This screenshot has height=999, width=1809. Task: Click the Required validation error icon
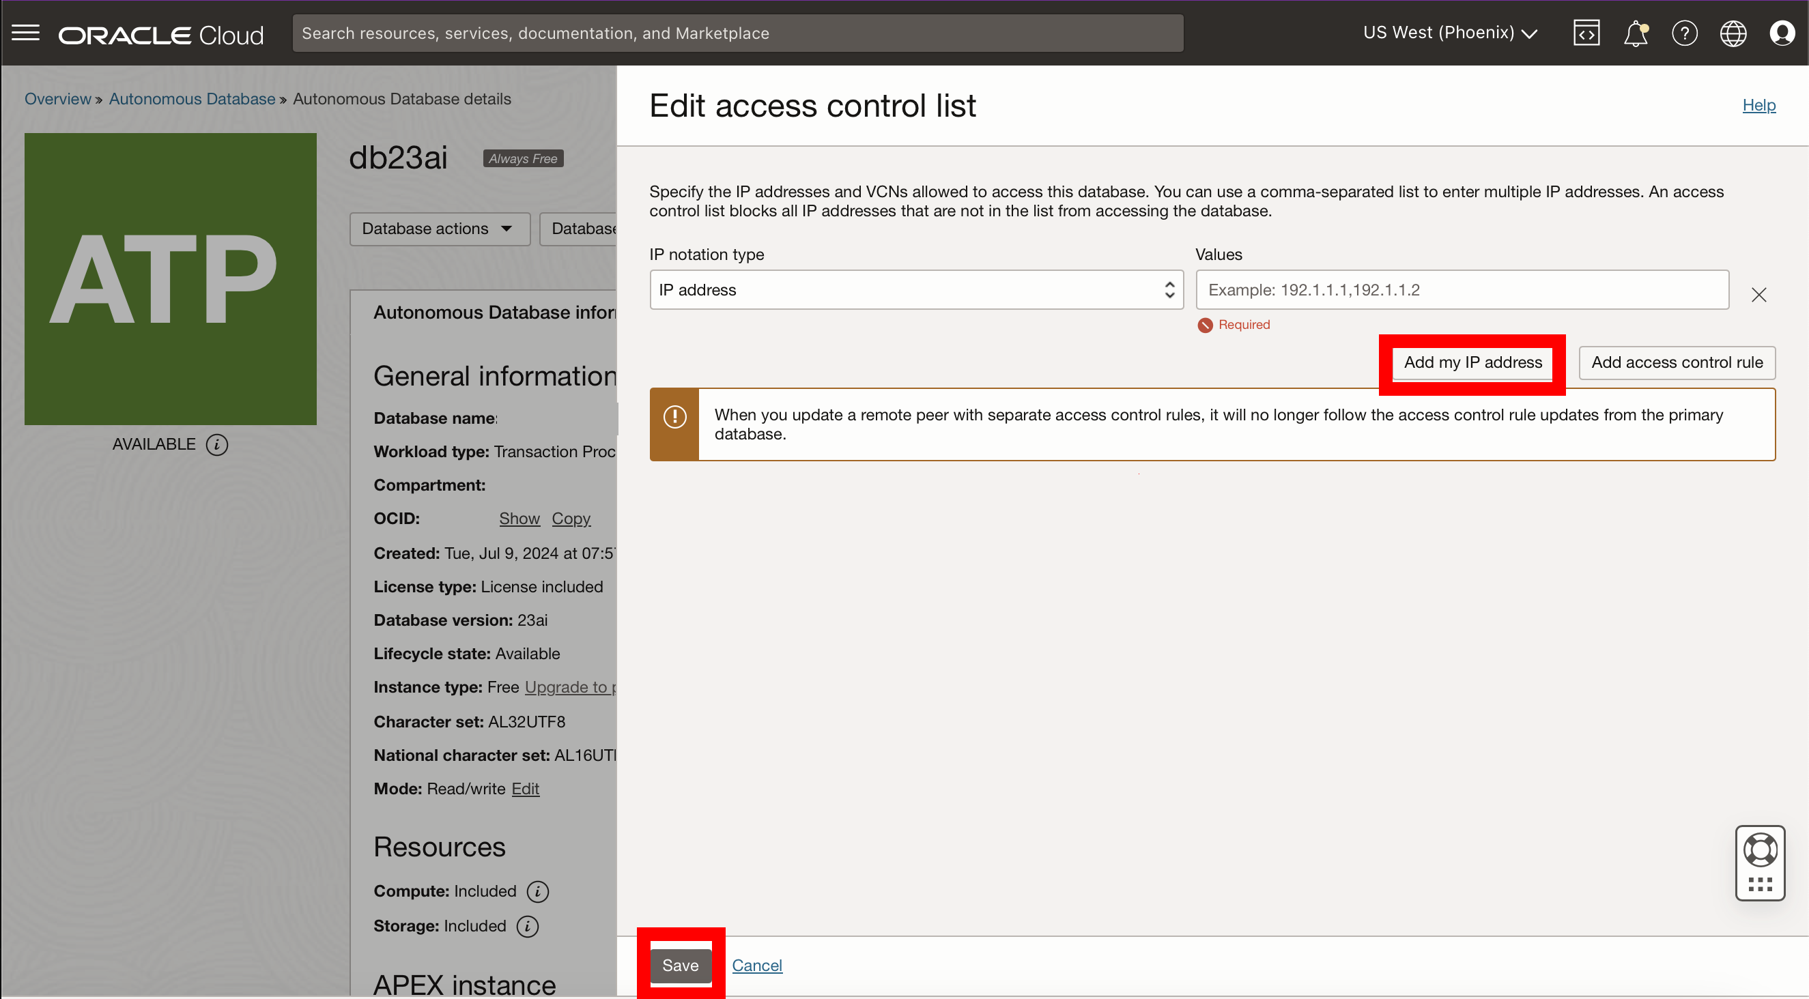1205,325
